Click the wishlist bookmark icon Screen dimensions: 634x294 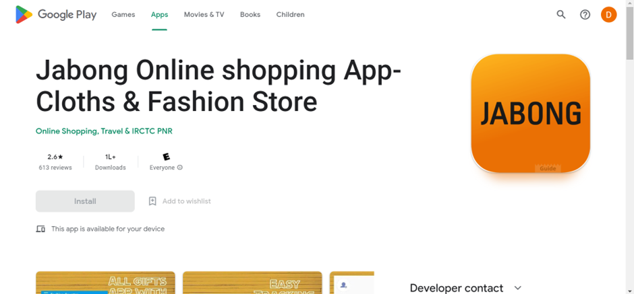click(152, 201)
